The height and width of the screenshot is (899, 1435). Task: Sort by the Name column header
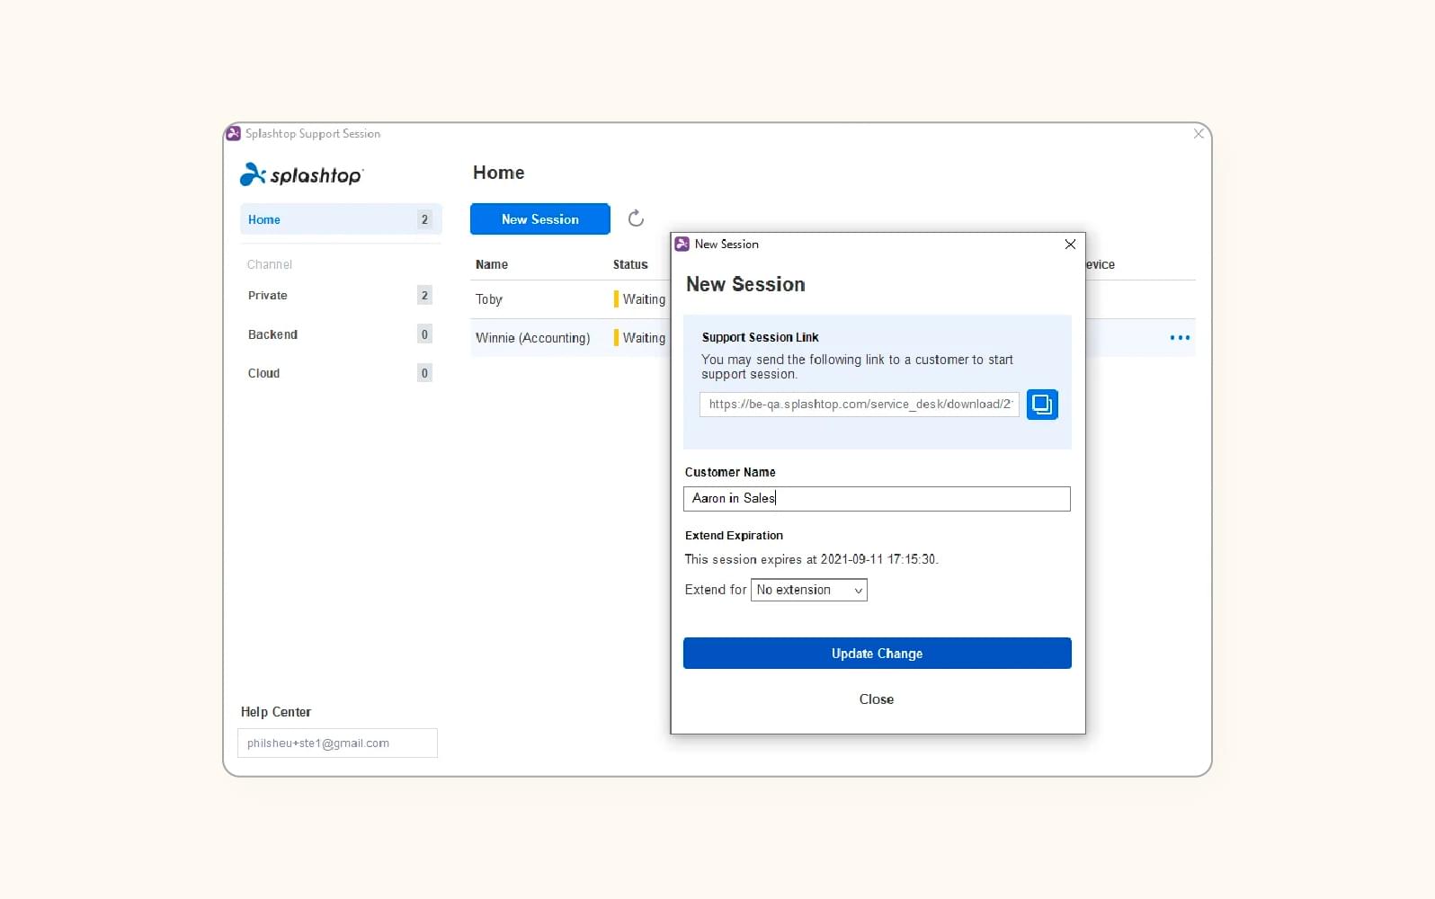point(492,264)
